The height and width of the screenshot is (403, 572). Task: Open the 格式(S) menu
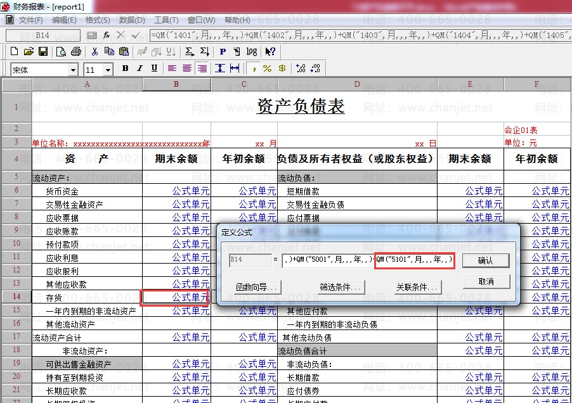pyautogui.click(x=98, y=20)
